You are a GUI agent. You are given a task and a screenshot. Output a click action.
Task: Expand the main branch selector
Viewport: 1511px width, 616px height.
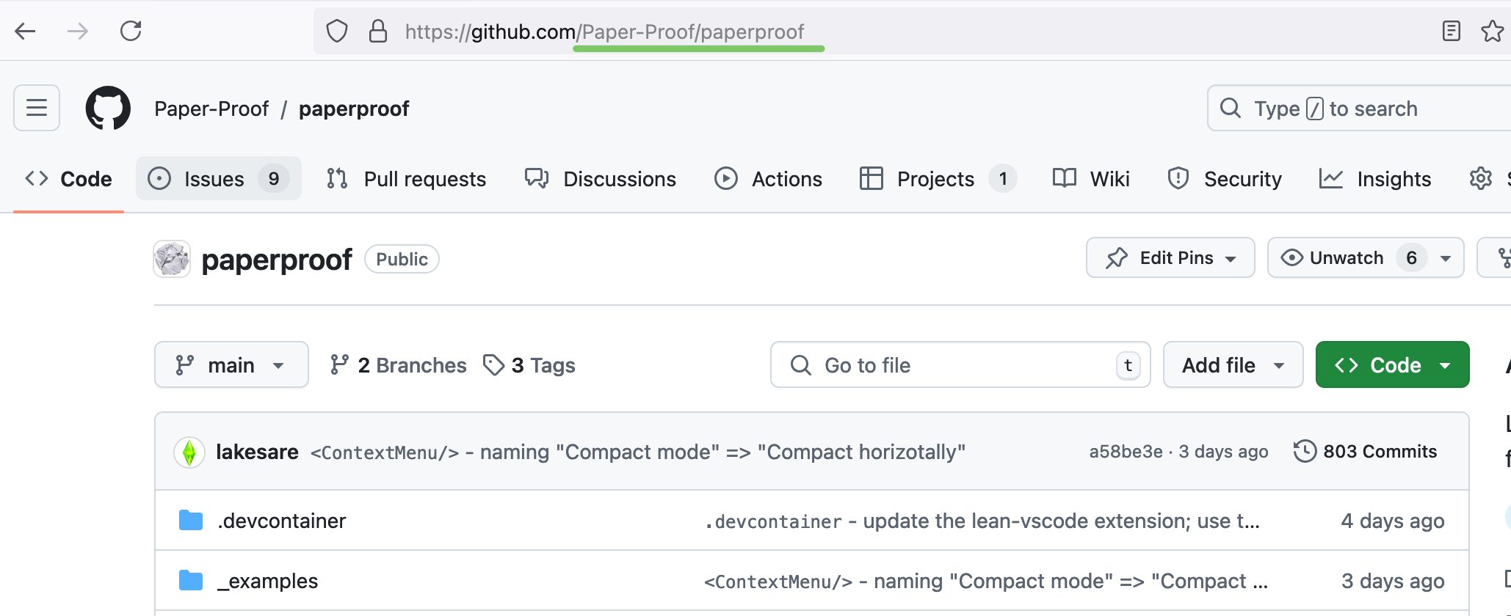tap(231, 364)
